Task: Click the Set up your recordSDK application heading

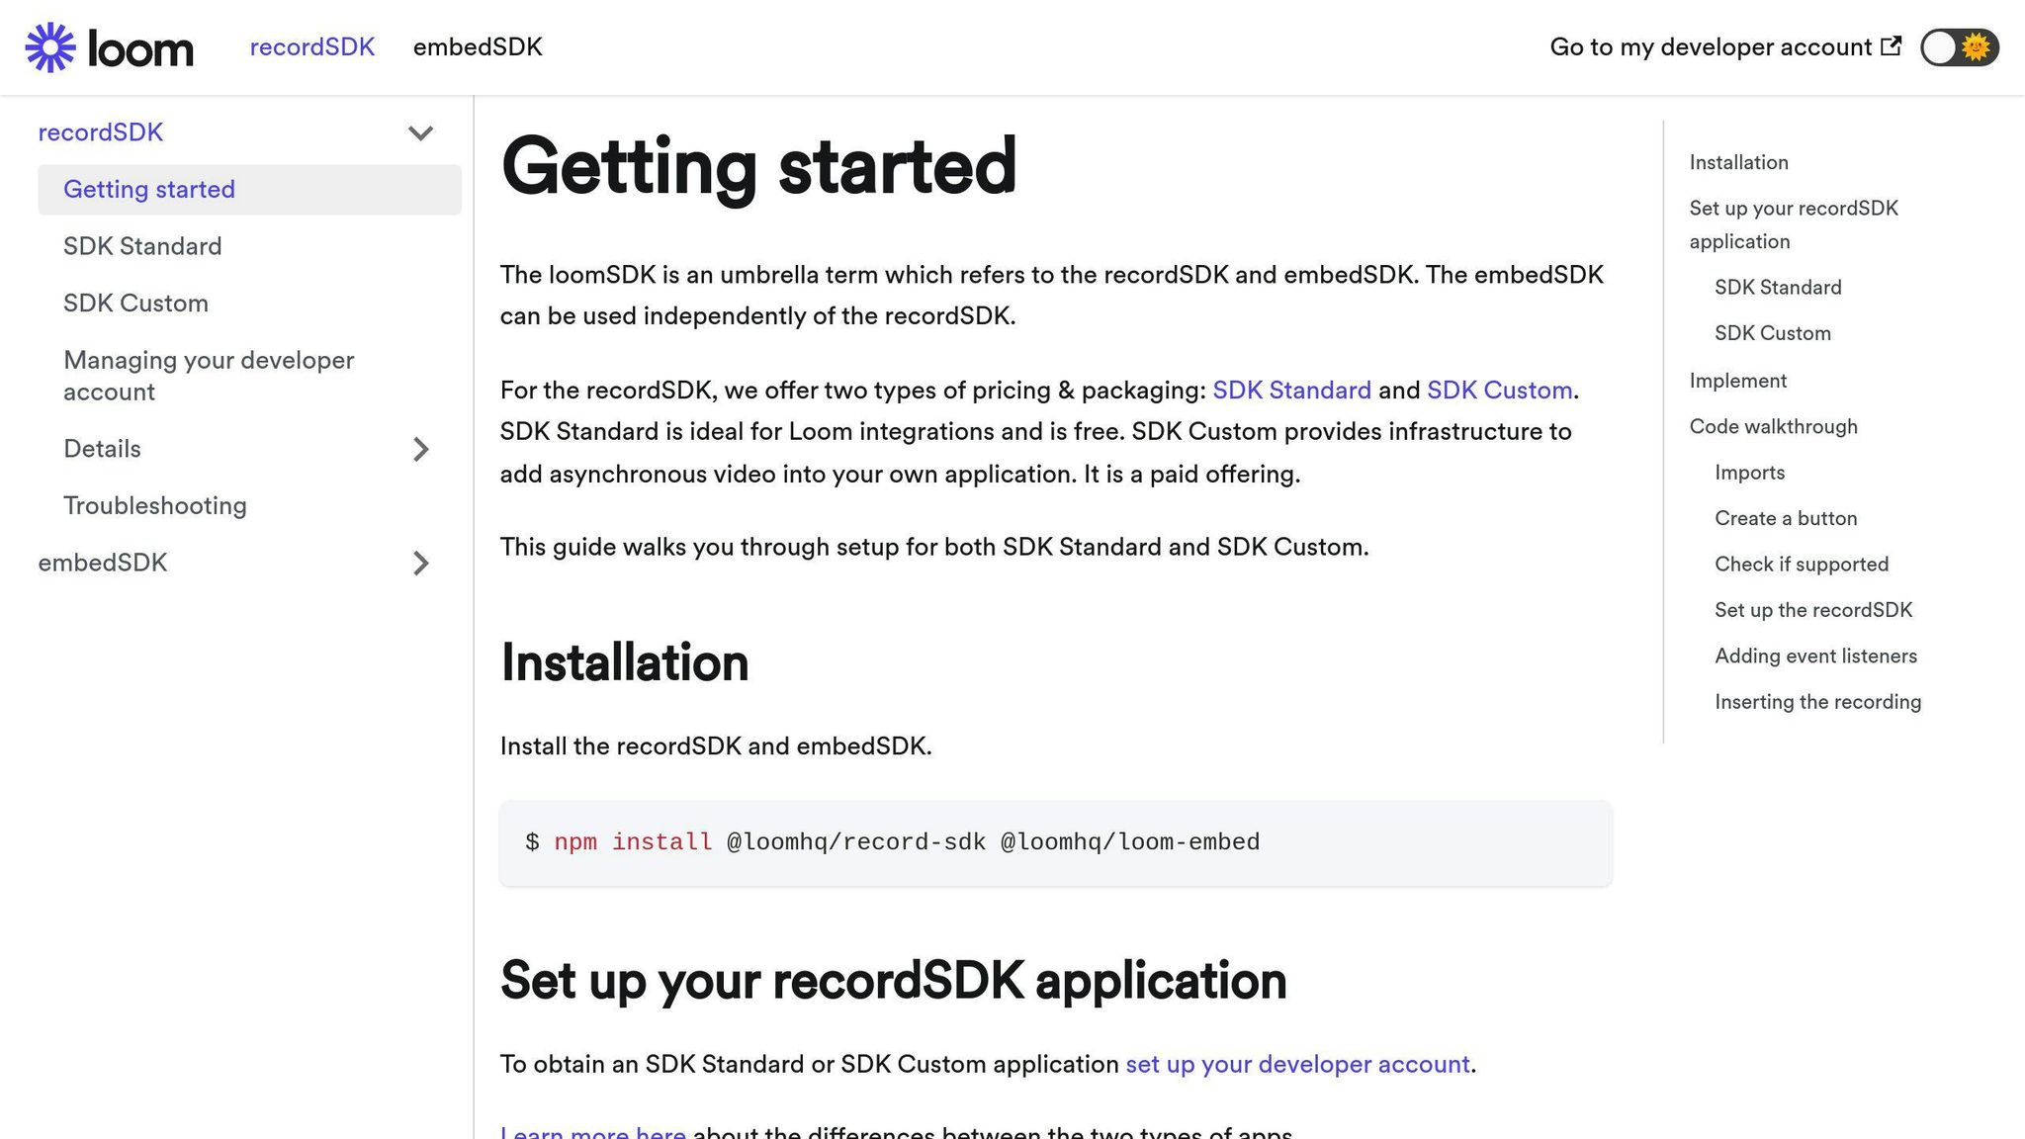Action: tap(893, 981)
